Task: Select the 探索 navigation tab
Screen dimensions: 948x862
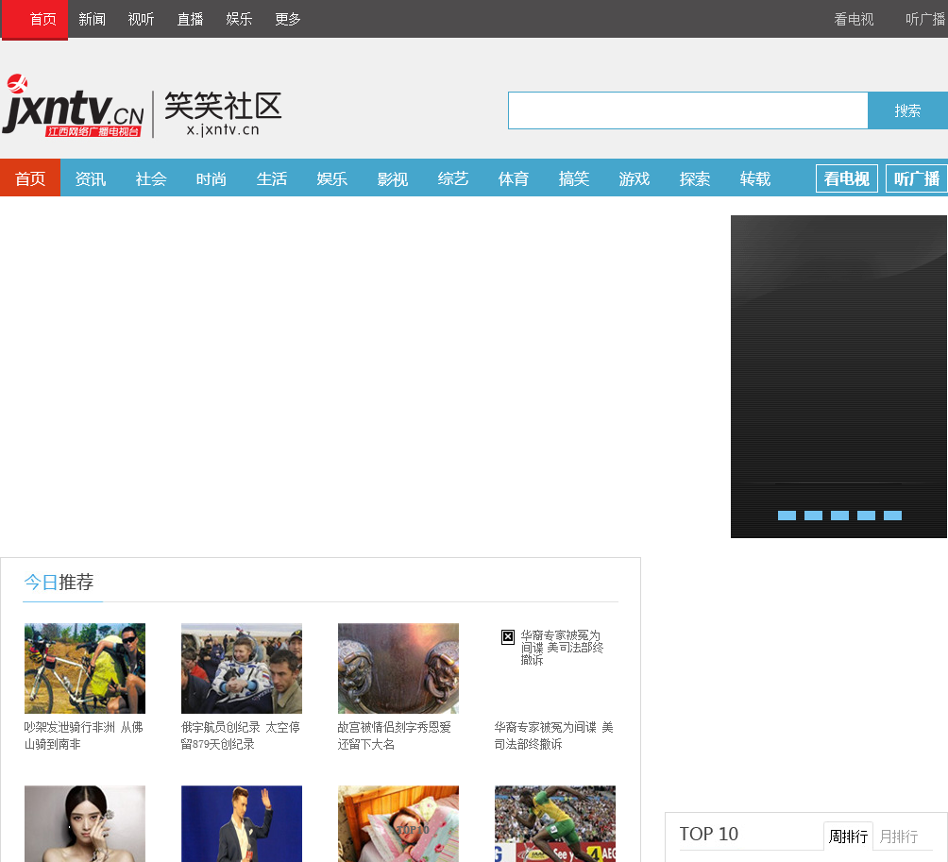Action: click(695, 178)
